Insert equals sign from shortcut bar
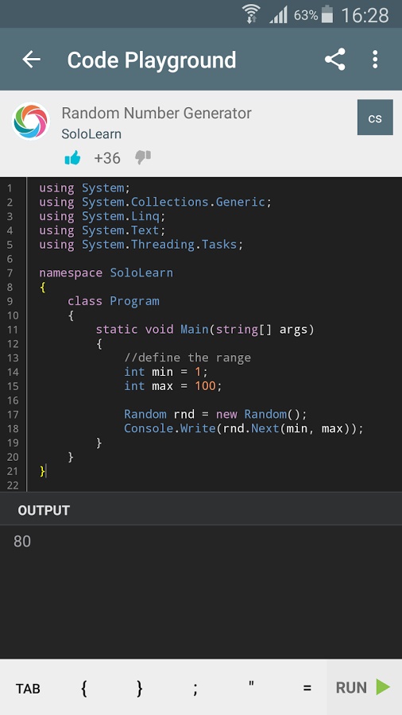 pyautogui.click(x=307, y=688)
